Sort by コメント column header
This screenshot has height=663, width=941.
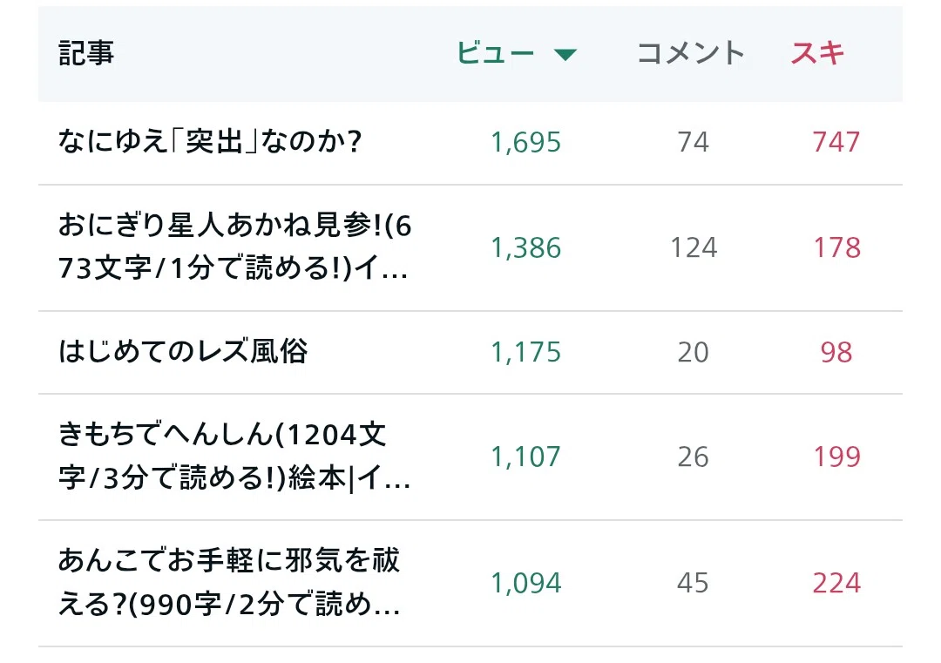point(690,53)
